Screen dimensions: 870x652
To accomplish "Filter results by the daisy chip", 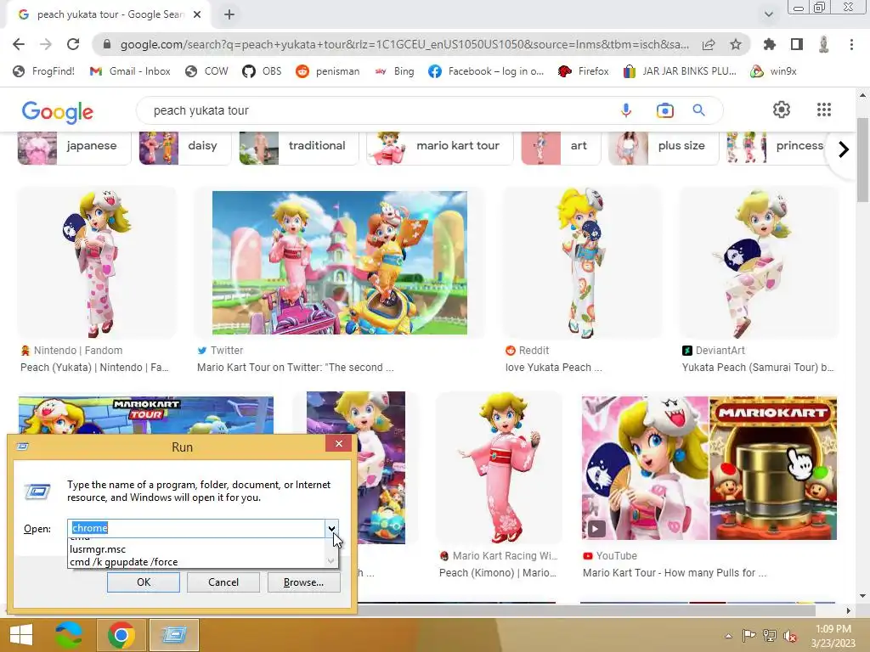I will coord(184,146).
